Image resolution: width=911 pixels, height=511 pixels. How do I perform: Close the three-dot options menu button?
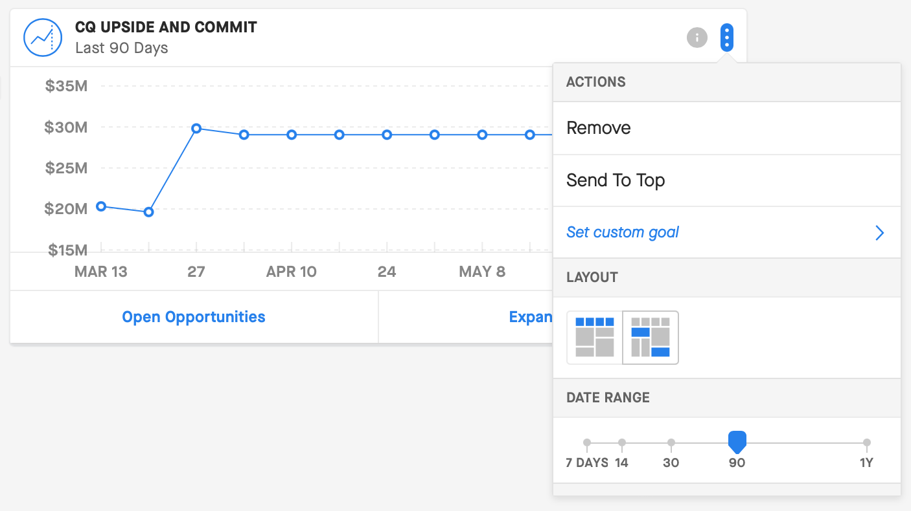(727, 38)
